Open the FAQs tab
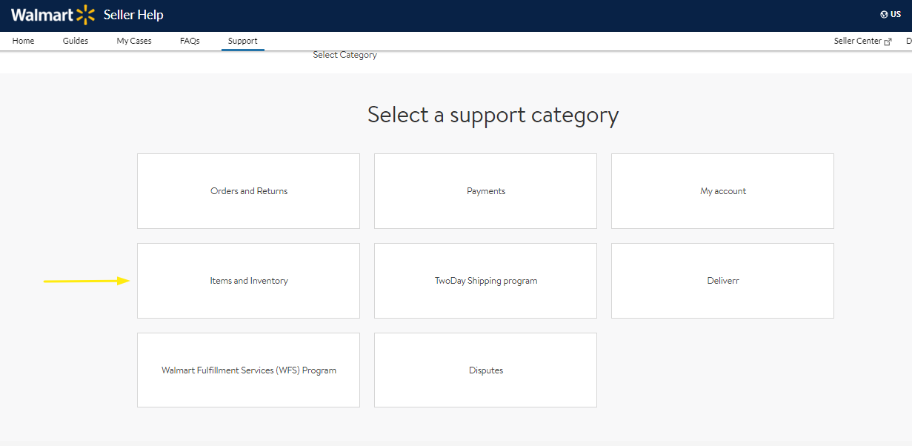Screen dimensions: 912x446 pos(190,41)
